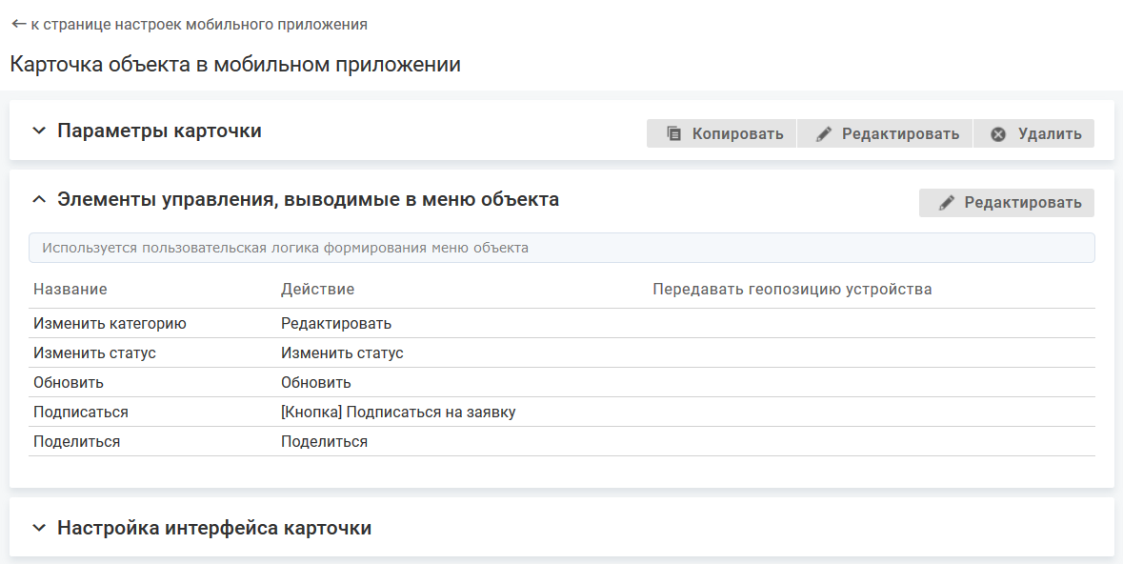Click the пользовательская логика info banner

(561, 248)
